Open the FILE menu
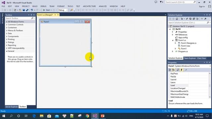212x119 pixels. pos(3,6)
